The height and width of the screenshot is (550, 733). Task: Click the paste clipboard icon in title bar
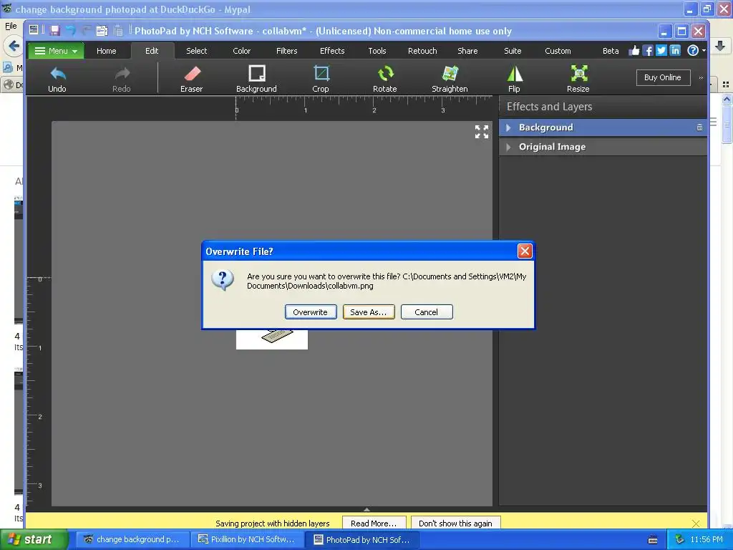[118, 31]
